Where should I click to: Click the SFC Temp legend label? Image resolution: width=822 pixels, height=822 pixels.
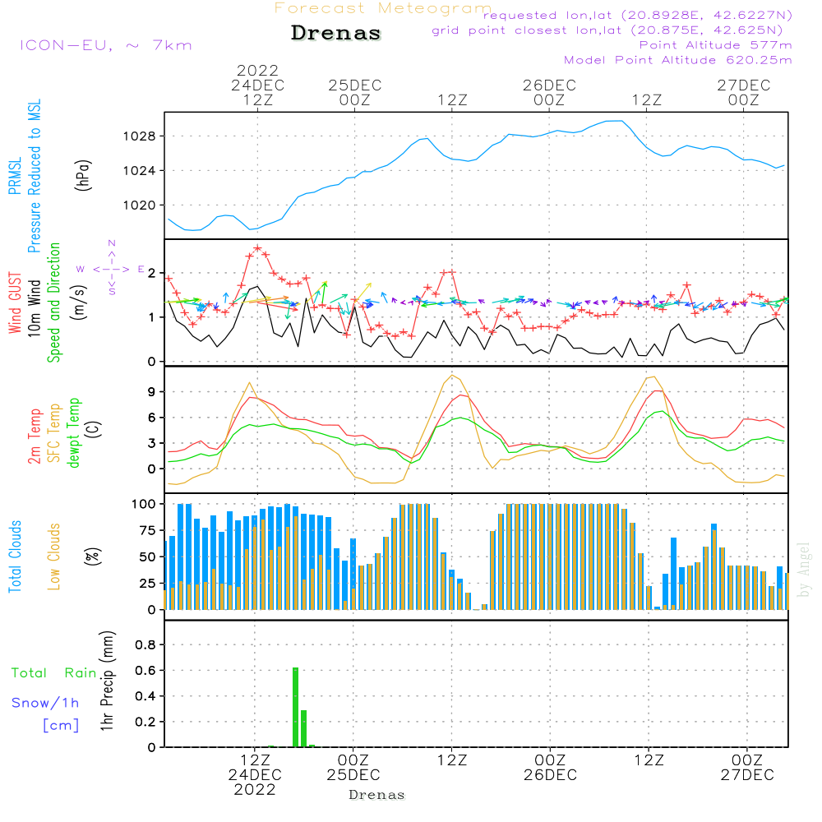tap(54, 433)
